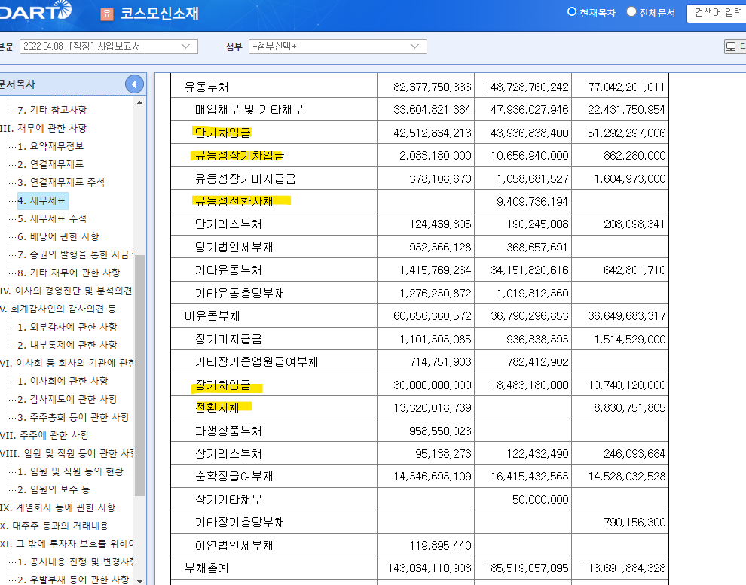Viewport: 746px width, 585px height.
Task: Click the 파생상품부채 row label
Action: 228,431
